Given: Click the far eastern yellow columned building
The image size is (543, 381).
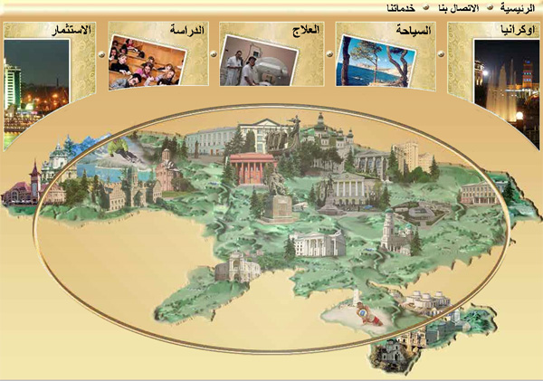Looking at the screenshot, I should point(481,194).
